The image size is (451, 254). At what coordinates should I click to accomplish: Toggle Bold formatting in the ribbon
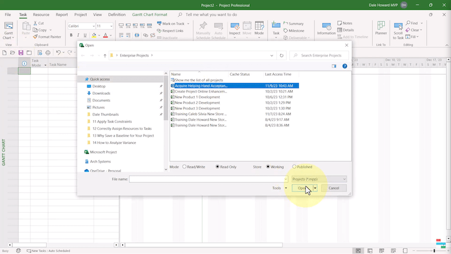point(71,35)
